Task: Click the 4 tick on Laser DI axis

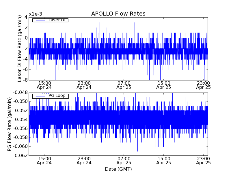Action: click(26, 17)
